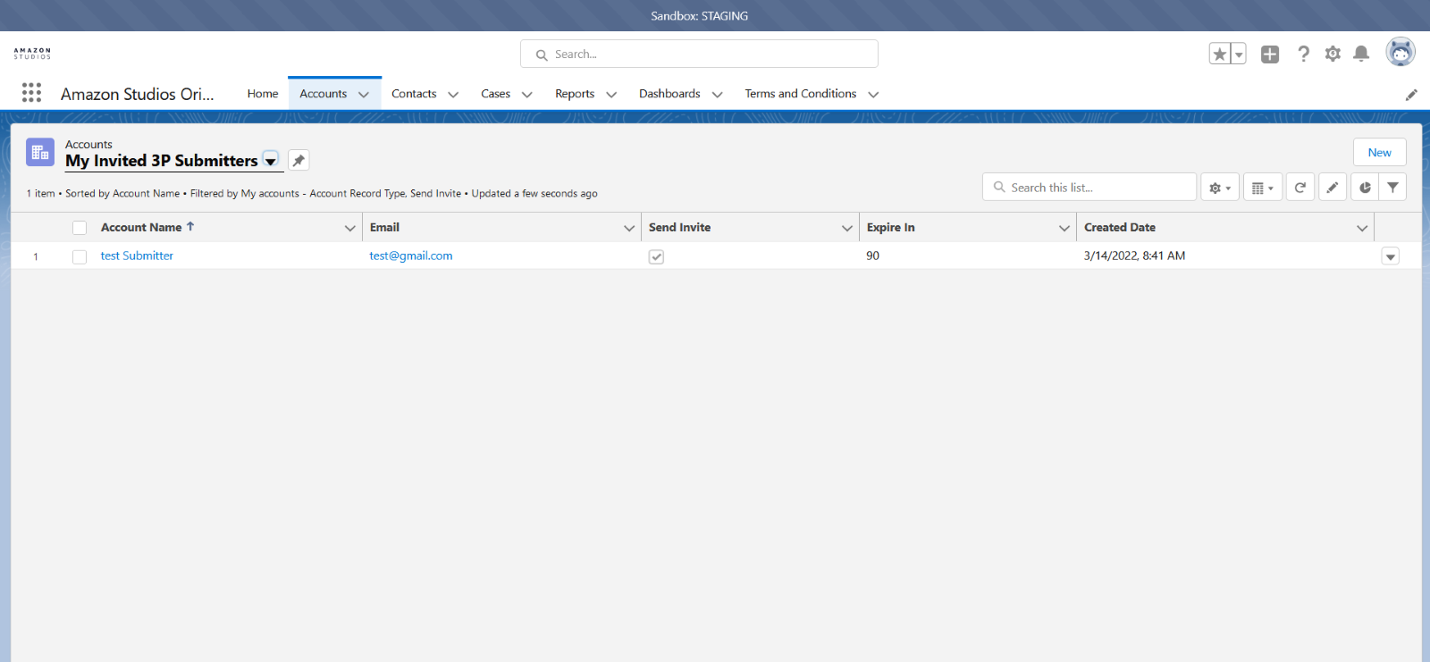
Task: Open Account Name column actions chevron
Action: tap(350, 228)
